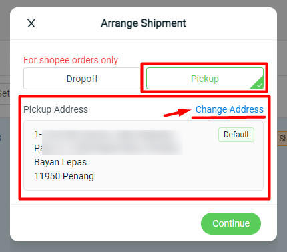Click the blurred first address line starting '1-'
Image resolution: width=287 pixels, height=252 pixels.
[x=108, y=135]
